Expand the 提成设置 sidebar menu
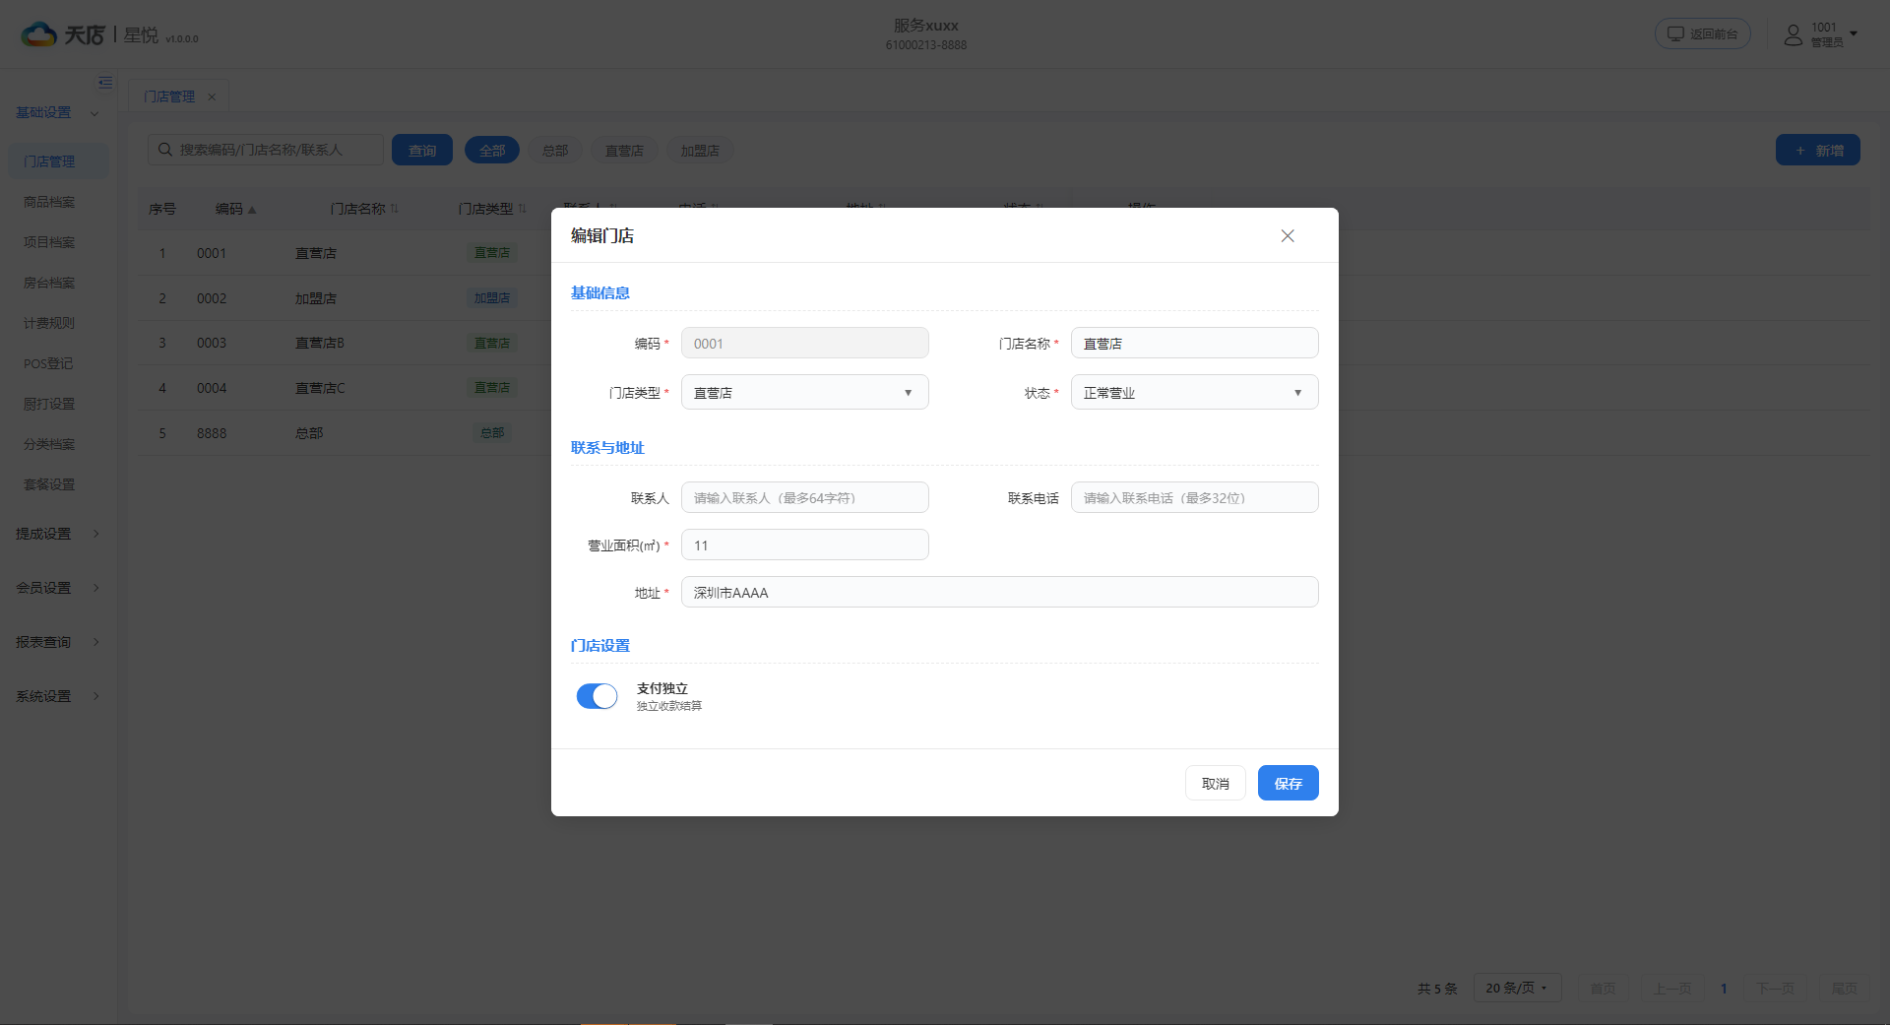 pyautogui.click(x=58, y=534)
